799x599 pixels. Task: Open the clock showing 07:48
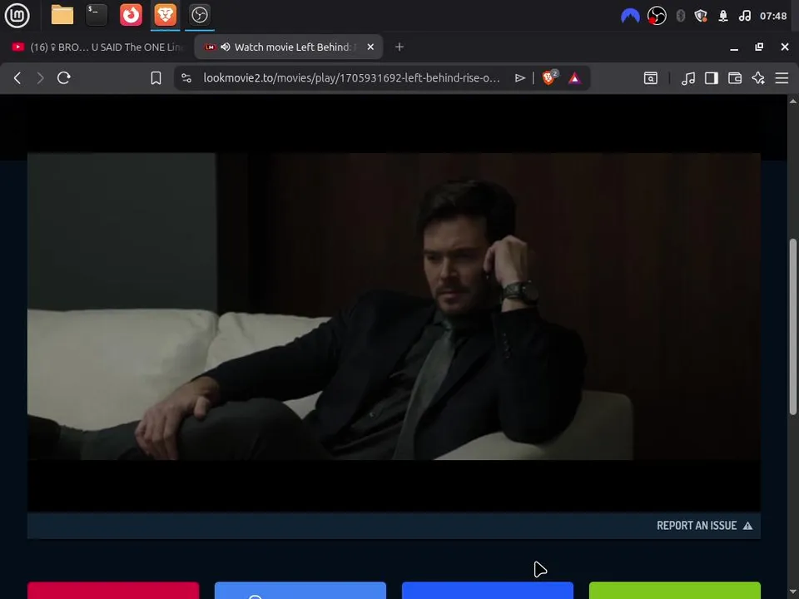tap(773, 17)
